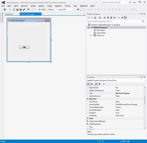Click the Navigate Backward toolbar icon
The height and width of the screenshot is (143, 147).
coord(5,10)
